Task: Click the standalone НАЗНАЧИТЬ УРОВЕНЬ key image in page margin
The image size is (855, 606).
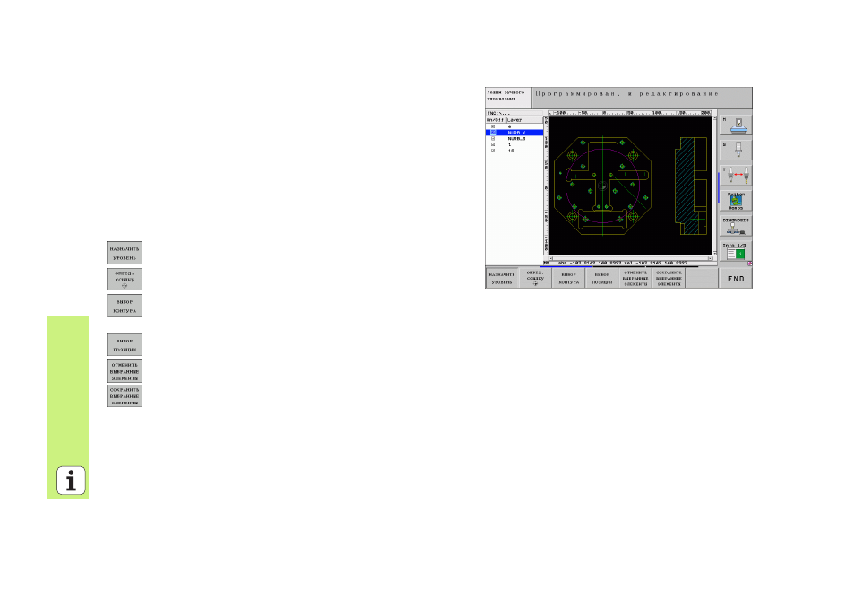Action: click(x=125, y=253)
